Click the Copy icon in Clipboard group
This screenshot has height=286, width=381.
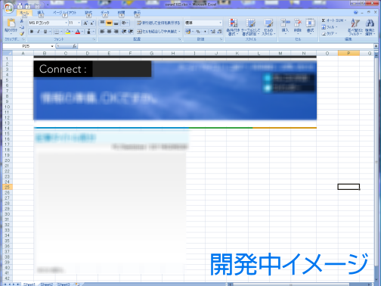point(22,27)
